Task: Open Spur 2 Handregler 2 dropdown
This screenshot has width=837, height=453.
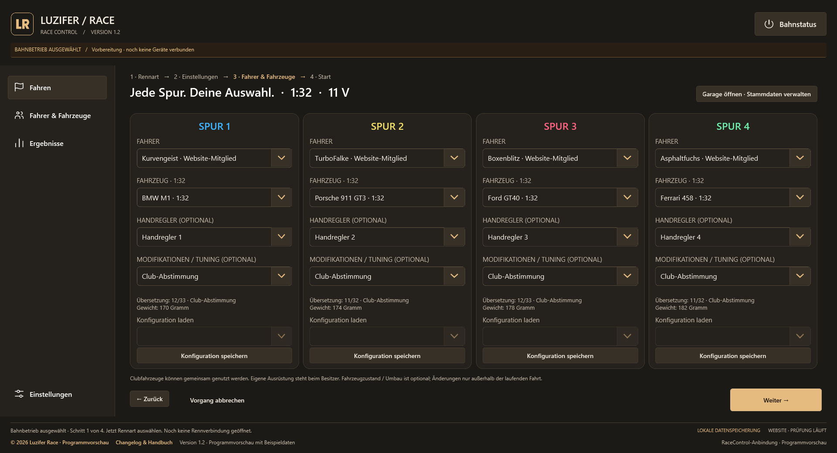Action: pos(387,237)
